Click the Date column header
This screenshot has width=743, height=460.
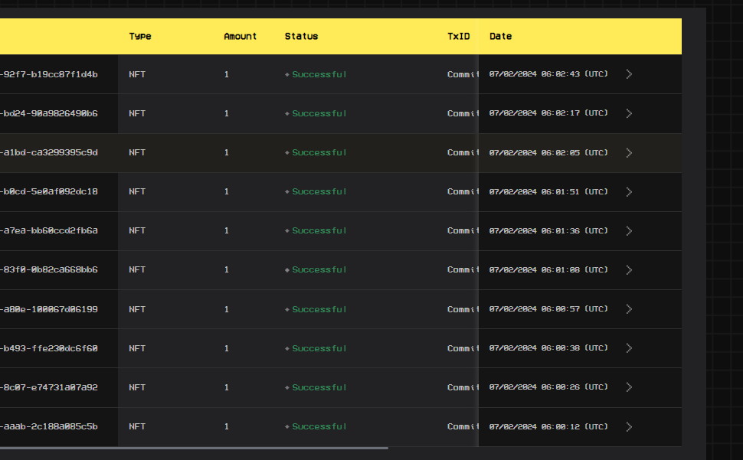point(500,37)
